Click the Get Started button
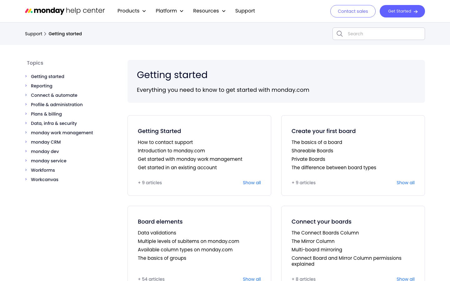 pos(402,11)
